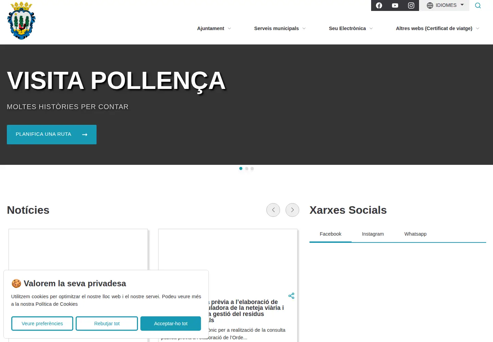Viewport: 493px width, 342px height.
Task: Expand the Serveis municipals menu
Action: pos(280,28)
